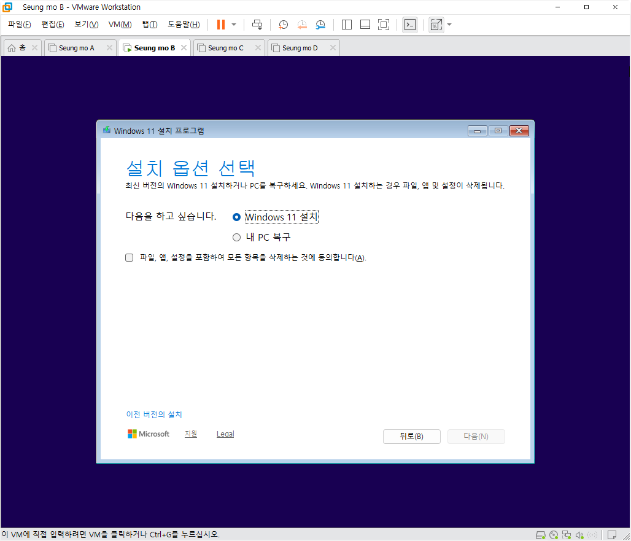The width and height of the screenshot is (631, 541).
Task: Click the CD/DVD drive status icon
Action: tap(554, 535)
